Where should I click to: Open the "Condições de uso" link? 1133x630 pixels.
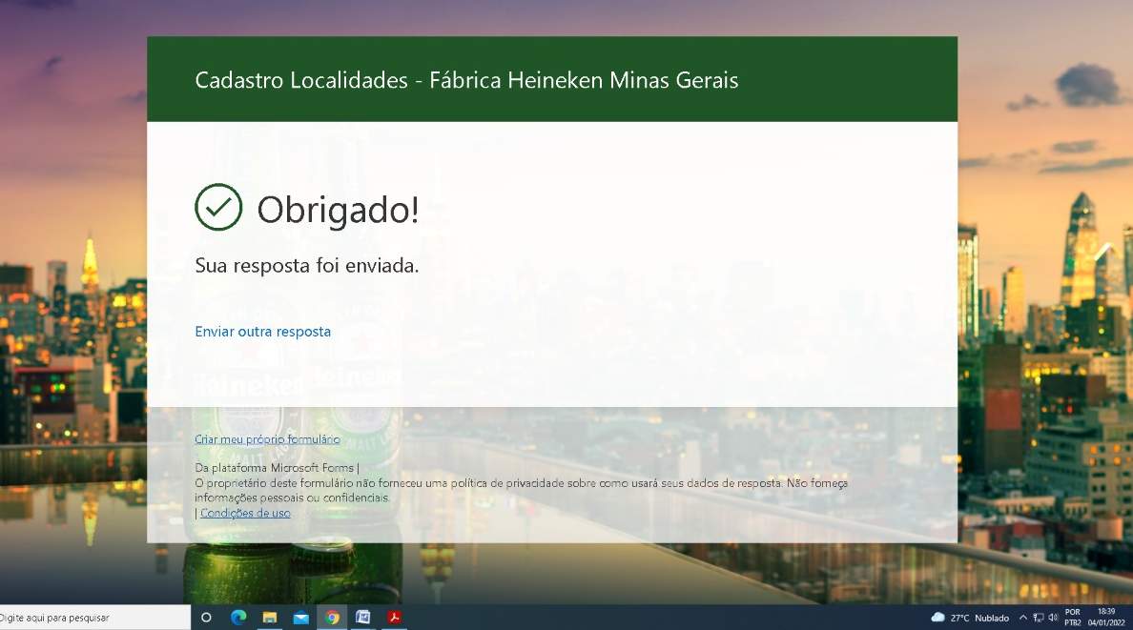point(245,513)
